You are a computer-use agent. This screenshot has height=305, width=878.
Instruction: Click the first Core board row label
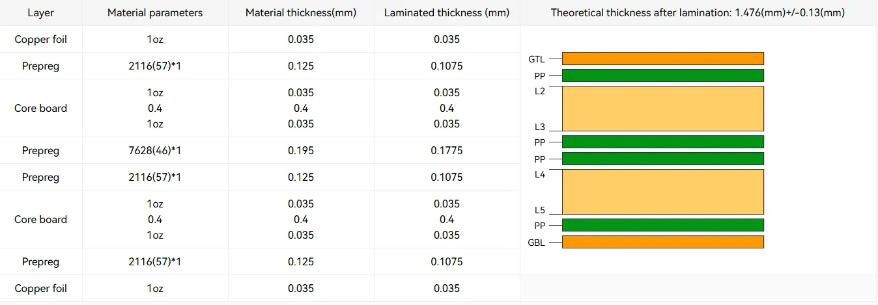41,108
